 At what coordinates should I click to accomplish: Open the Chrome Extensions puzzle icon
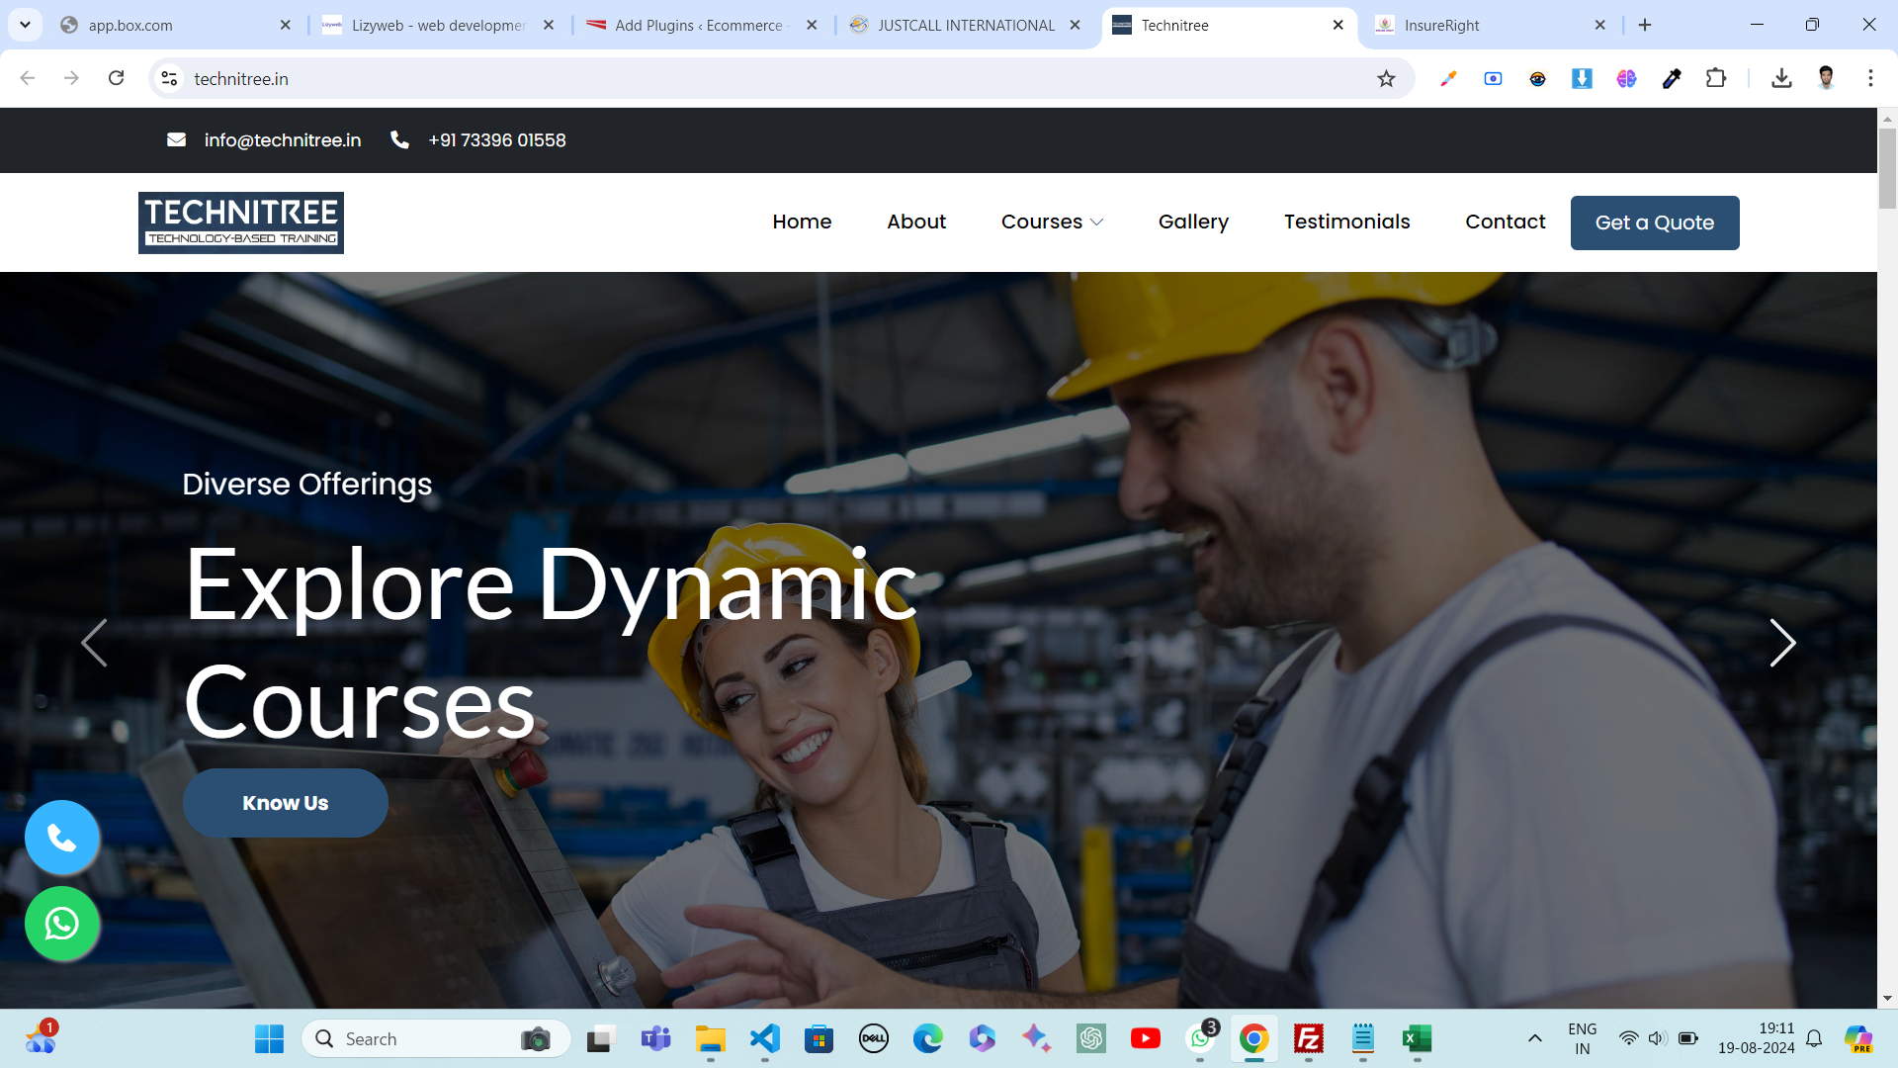1716,78
